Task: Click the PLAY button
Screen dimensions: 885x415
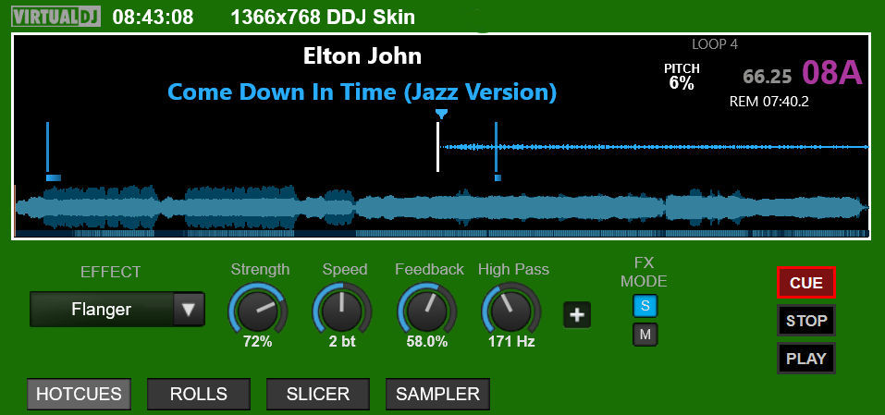Action: click(x=806, y=358)
